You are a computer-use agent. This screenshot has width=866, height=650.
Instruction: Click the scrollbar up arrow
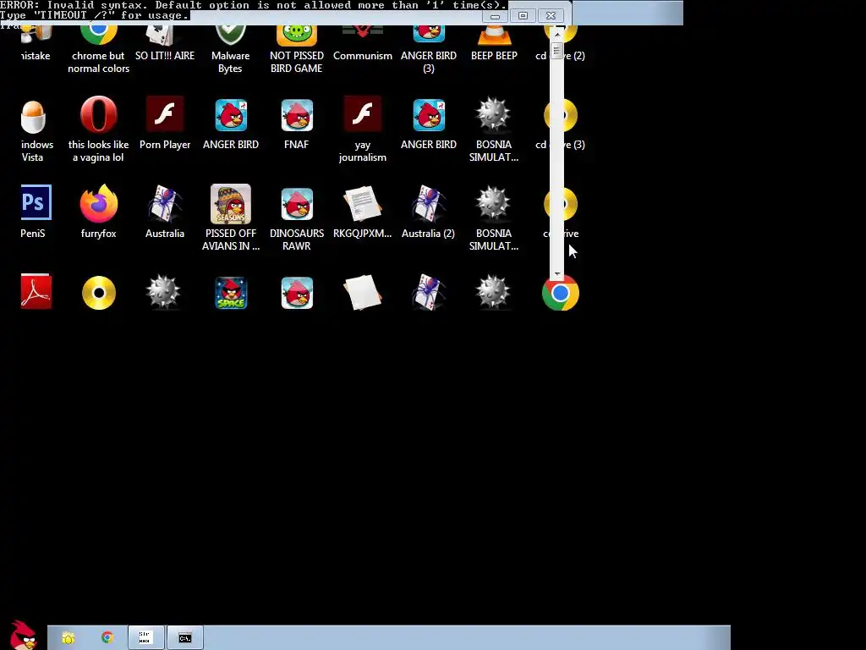click(557, 34)
